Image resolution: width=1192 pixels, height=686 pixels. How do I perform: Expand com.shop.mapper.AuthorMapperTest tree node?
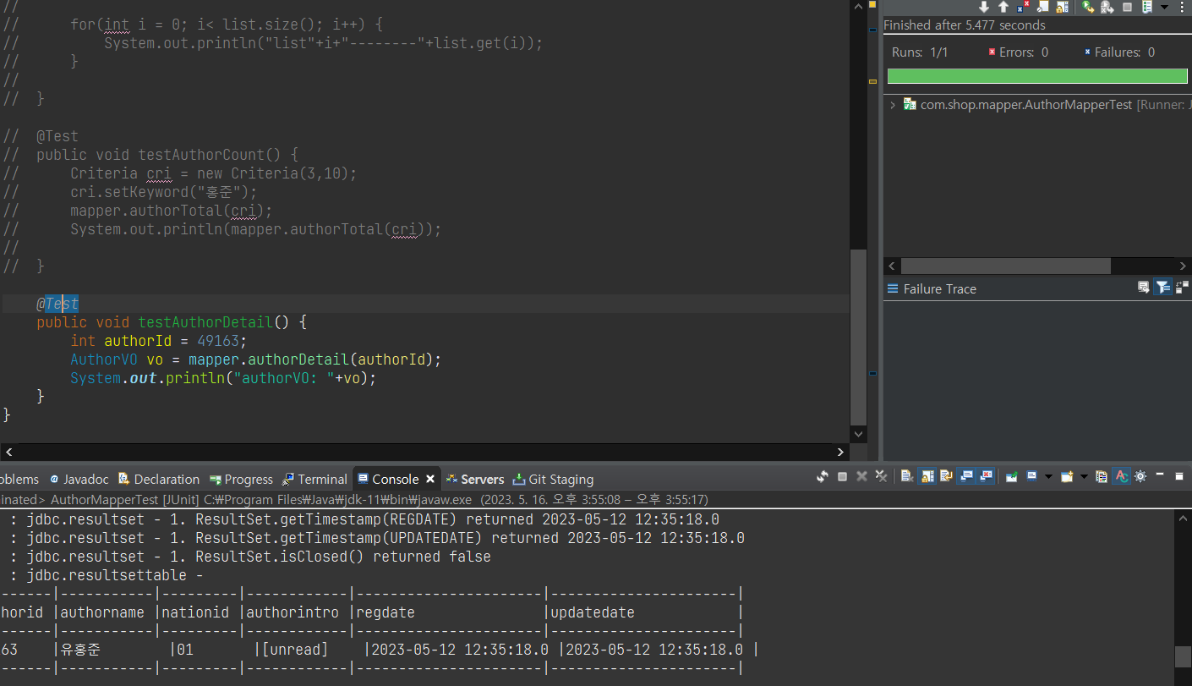(x=893, y=105)
